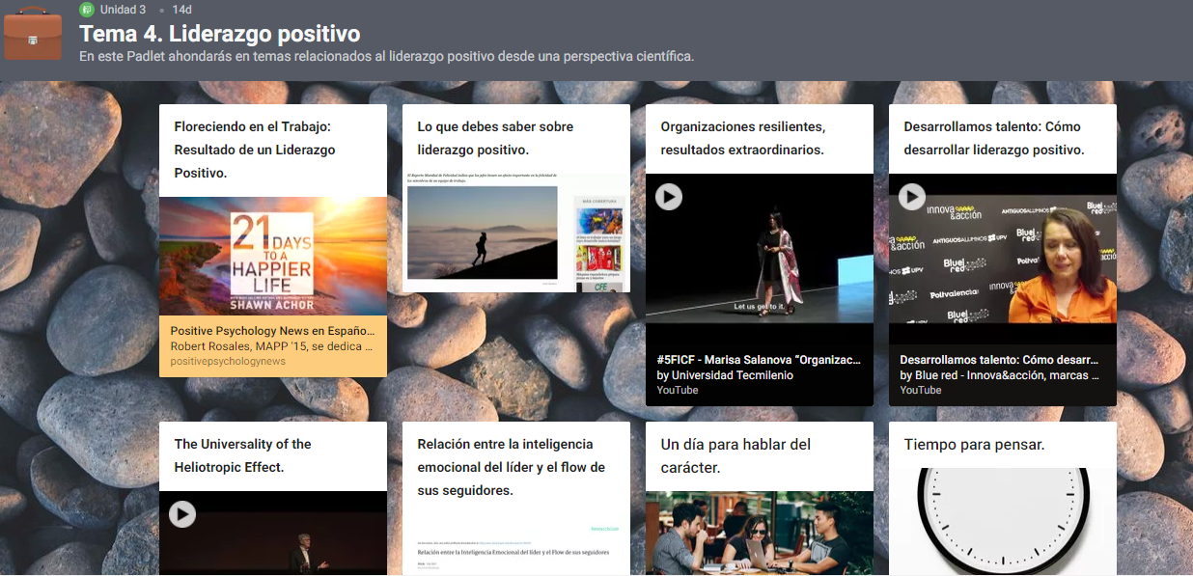The width and height of the screenshot is (1193, 576).
Task: Play the Marisa Salanova video
Action: point(668,197)
